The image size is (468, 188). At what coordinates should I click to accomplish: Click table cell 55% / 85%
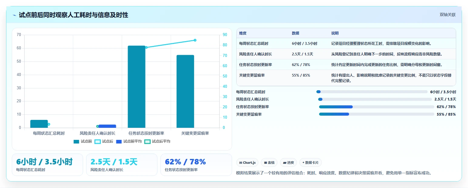(x=301, y=75)
